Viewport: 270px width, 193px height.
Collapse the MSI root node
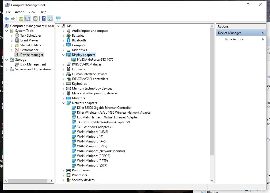point(58,26)
